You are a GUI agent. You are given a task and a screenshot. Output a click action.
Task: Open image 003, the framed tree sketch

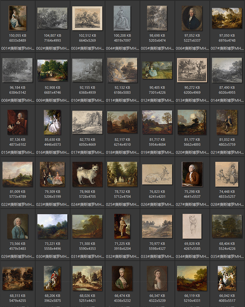(x=87, y=18)
